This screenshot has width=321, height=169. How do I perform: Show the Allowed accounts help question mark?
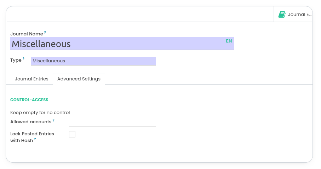click(x=53, y=120)
